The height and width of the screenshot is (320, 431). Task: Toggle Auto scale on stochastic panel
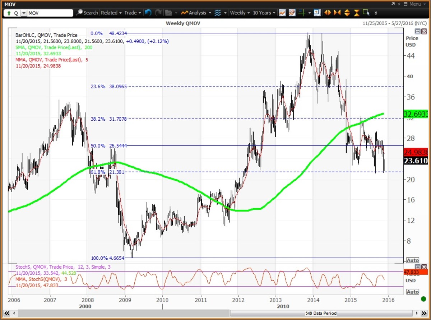click(x=412, y=292)
